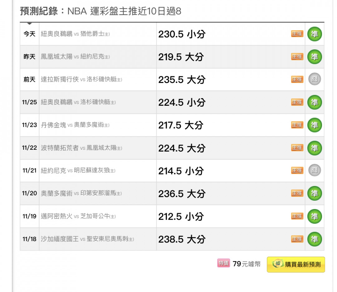Click prediction 212.5 小分
The width and height of the screenshot is (337, 292).
tap(181, 217)
